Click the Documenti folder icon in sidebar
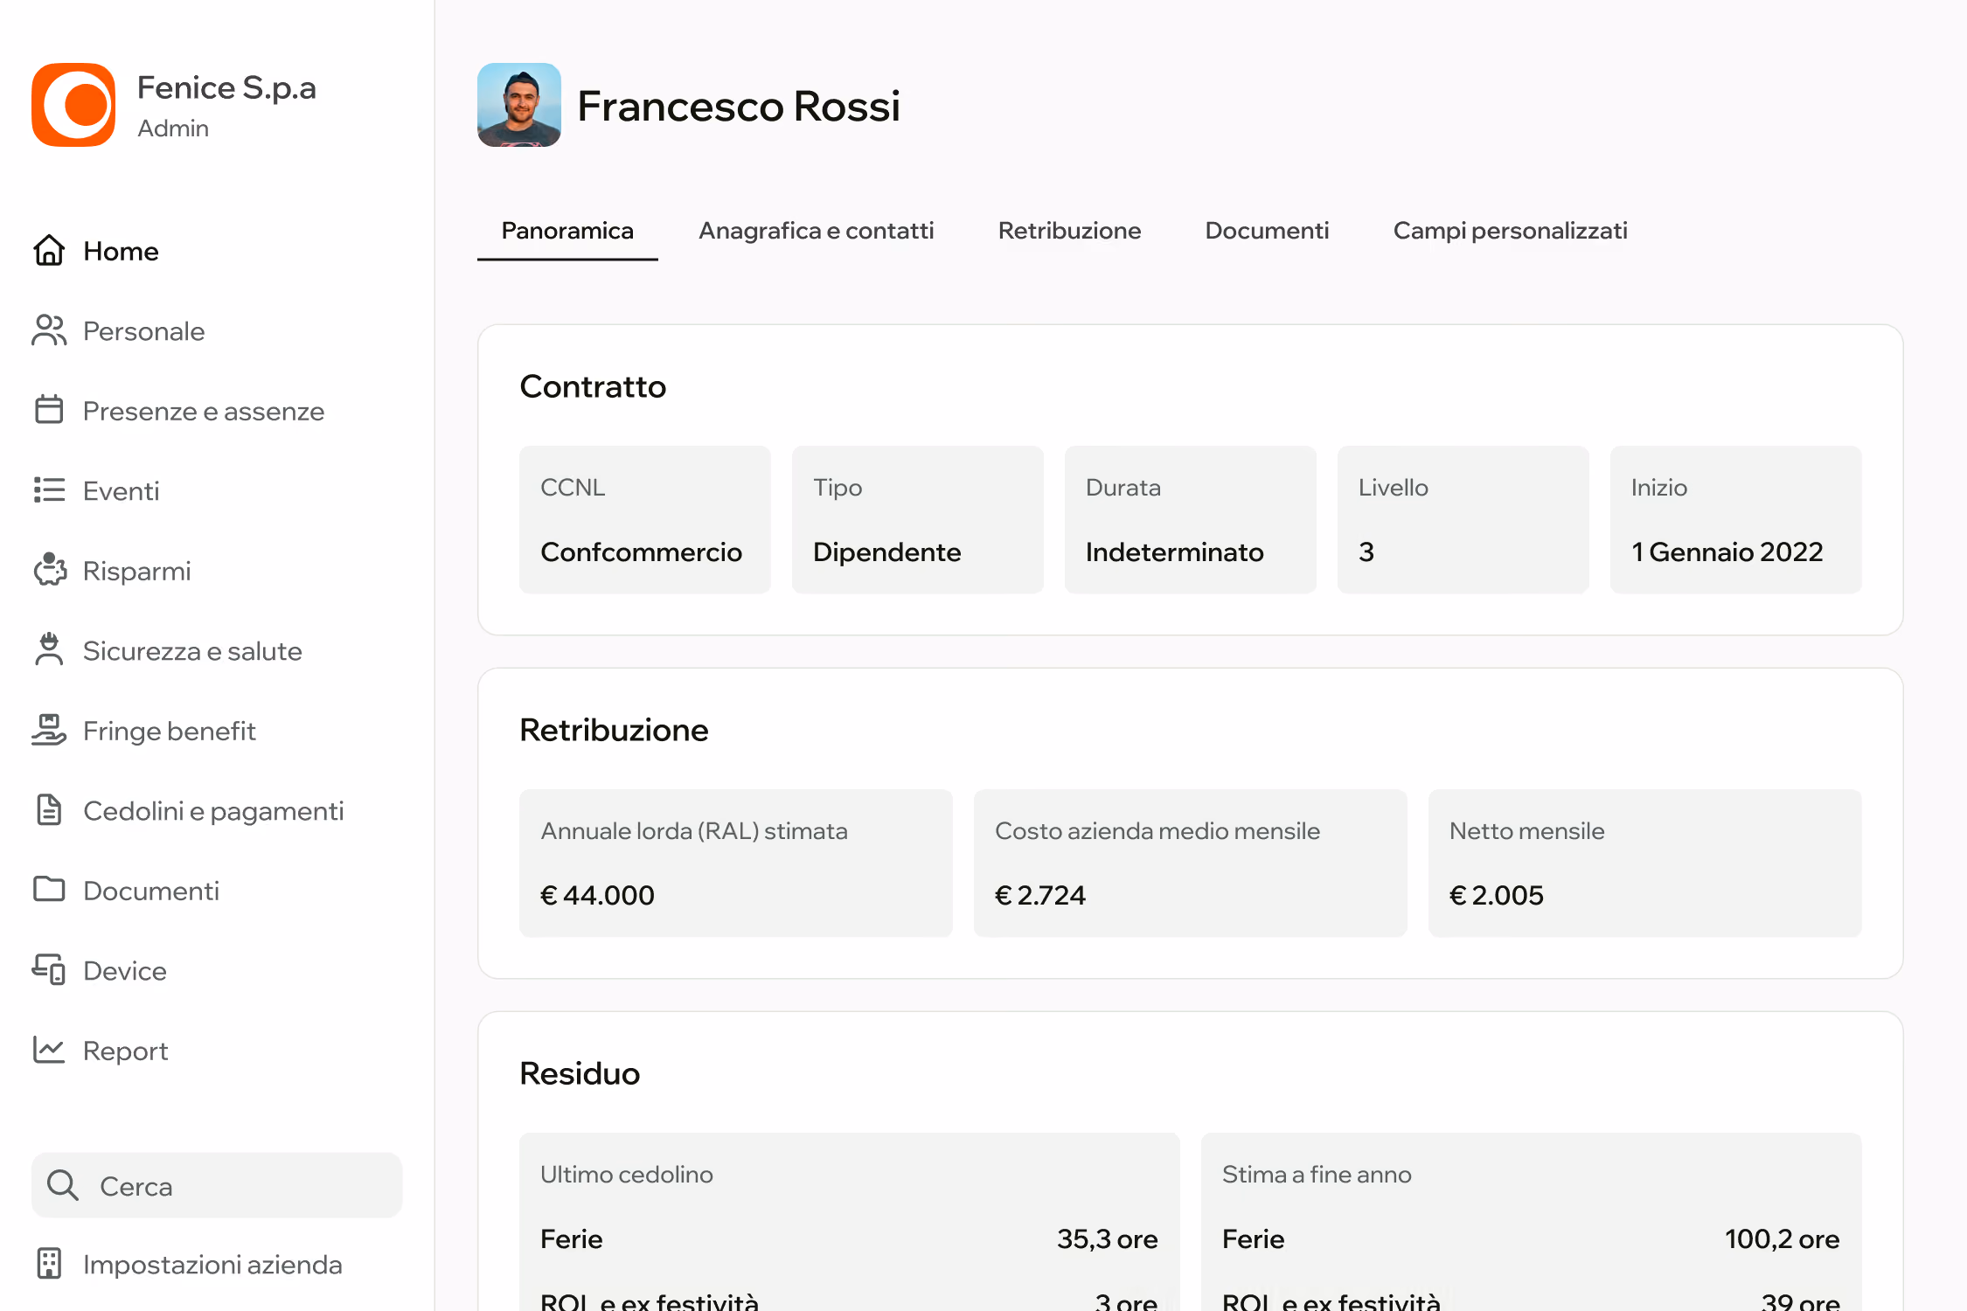Image resolution: width=1967 pixels, height=1311 pixels. click(x=49, y=889)
